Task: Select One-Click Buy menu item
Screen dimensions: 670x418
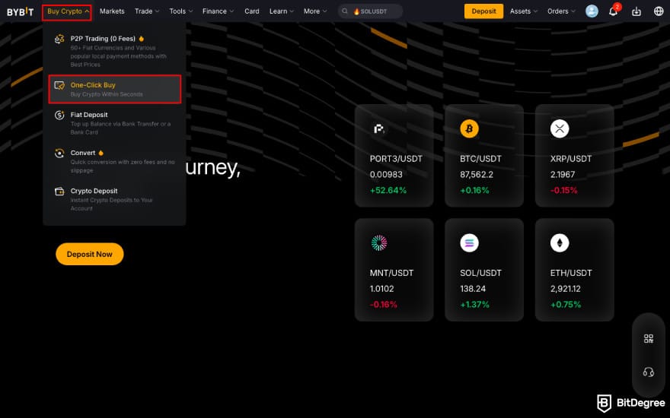Action: [x=114, y=89]
